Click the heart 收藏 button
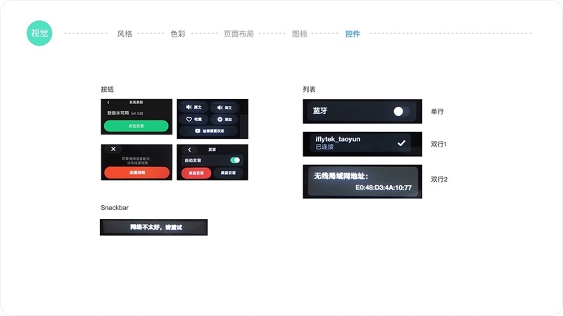Screen dimensions: 563x316 click(194, 119)
